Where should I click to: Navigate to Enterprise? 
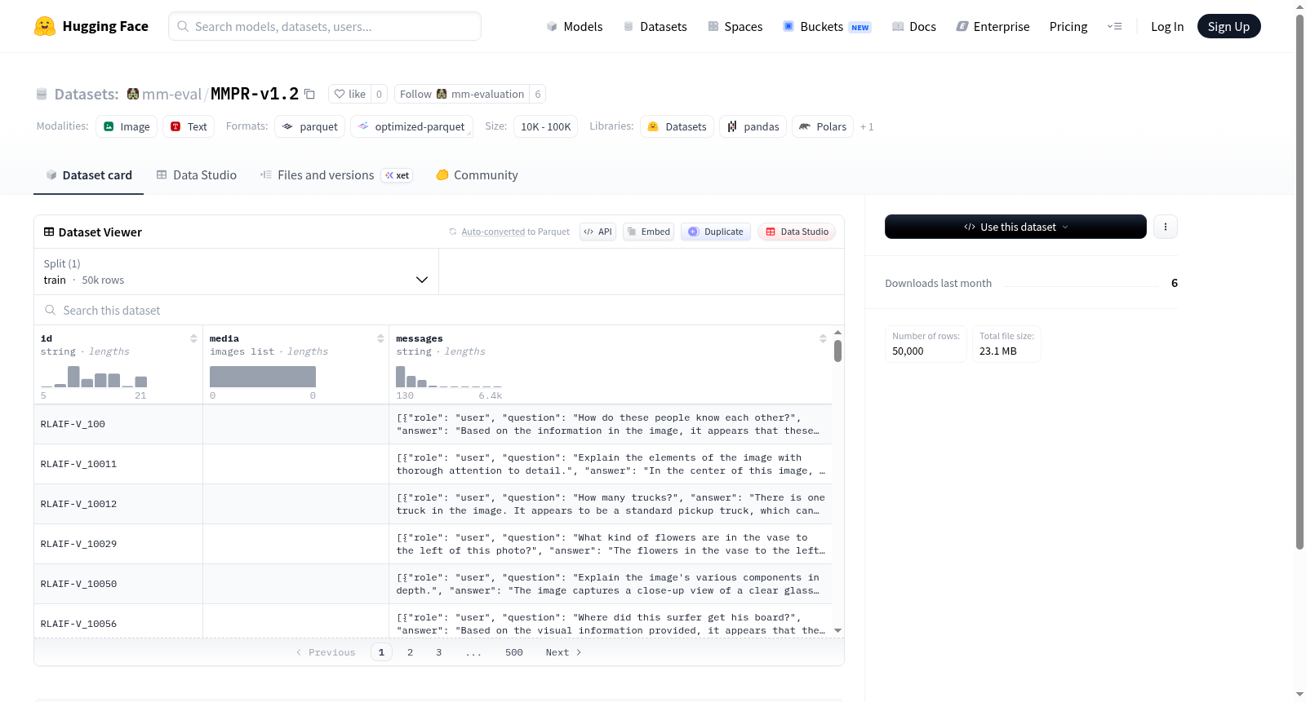[993, 26]
